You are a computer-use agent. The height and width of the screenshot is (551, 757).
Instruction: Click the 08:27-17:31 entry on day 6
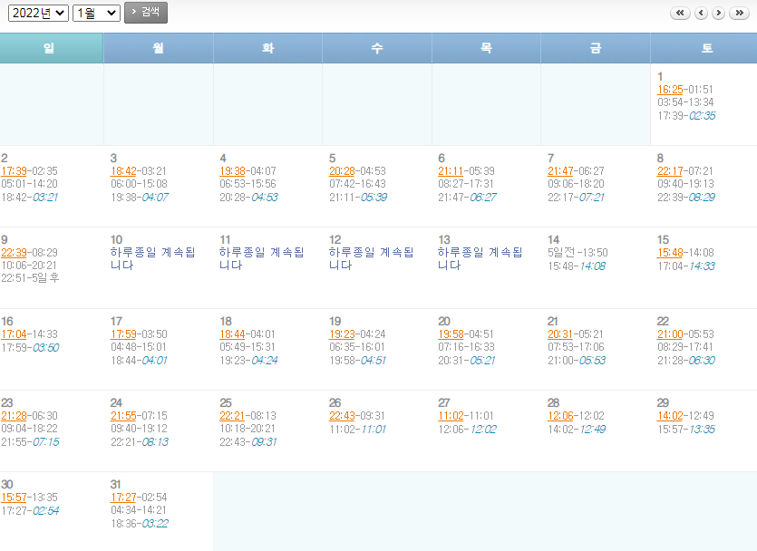[x=466, y=184]
